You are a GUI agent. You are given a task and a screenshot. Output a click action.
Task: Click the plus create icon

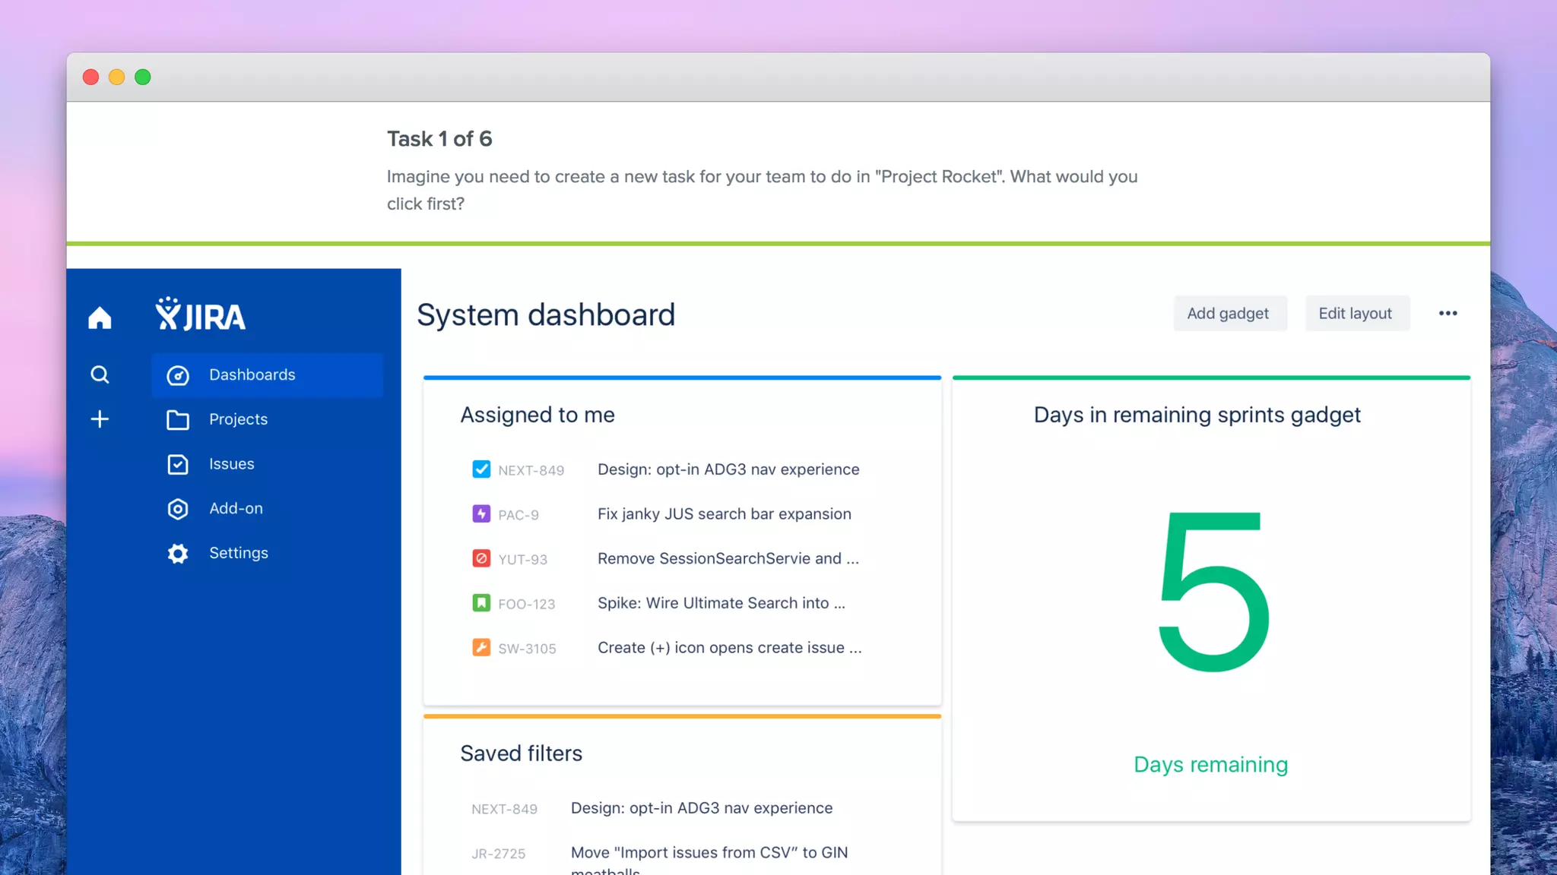click(x=100, y=419)
